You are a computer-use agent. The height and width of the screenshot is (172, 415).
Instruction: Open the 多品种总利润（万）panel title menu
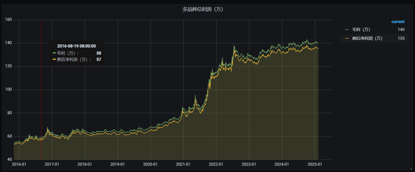(x=203, y=9)
